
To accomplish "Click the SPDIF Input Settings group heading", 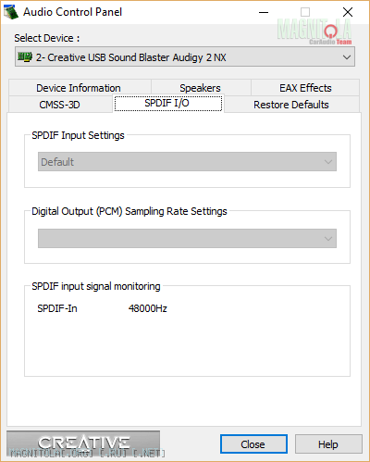I will pyautogui.click(x=78, y=135).
